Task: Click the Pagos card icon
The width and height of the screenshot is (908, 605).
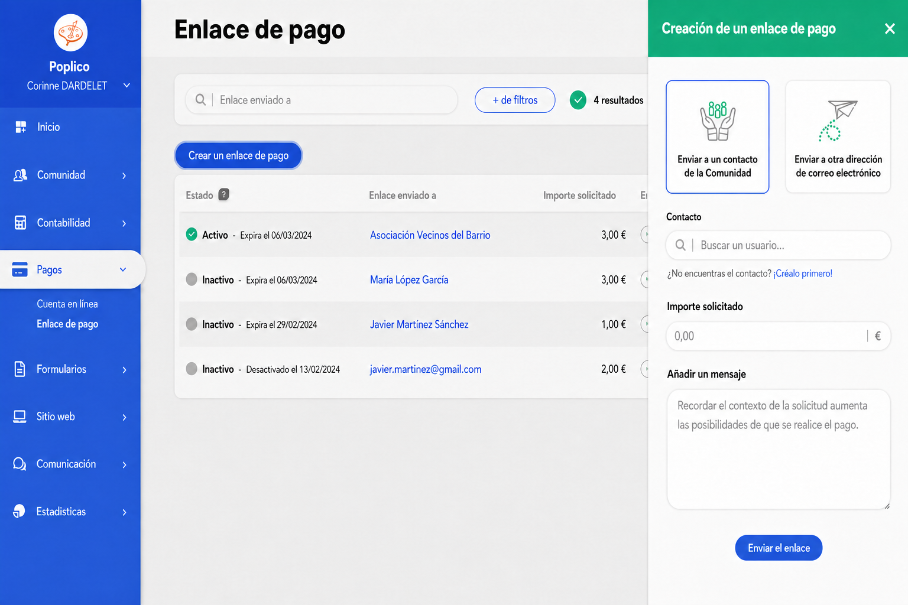Action: pos(20,269)
